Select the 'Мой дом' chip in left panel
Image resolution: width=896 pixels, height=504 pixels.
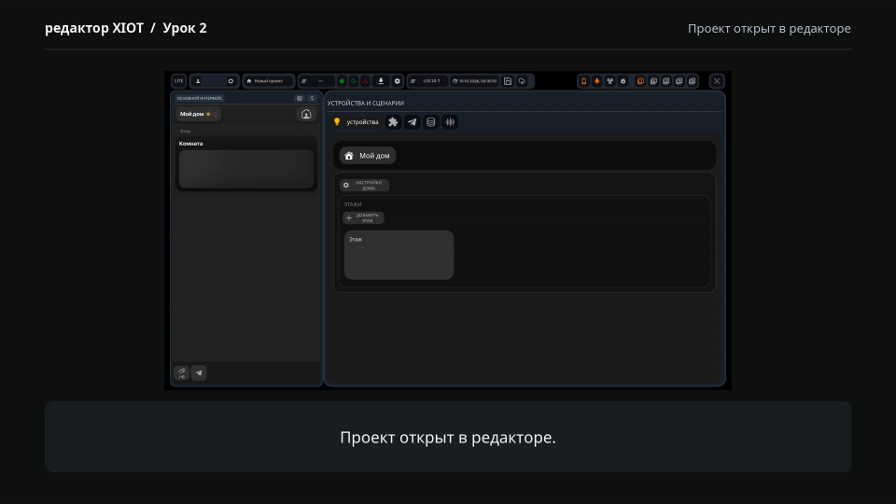click(198, 114)
